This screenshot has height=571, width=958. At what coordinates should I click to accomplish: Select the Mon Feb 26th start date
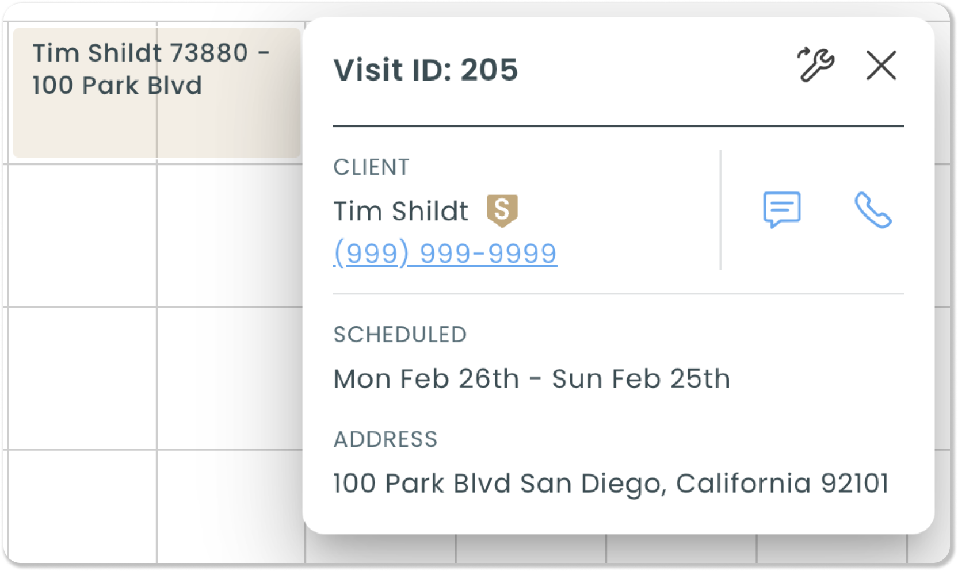[426, 379]
